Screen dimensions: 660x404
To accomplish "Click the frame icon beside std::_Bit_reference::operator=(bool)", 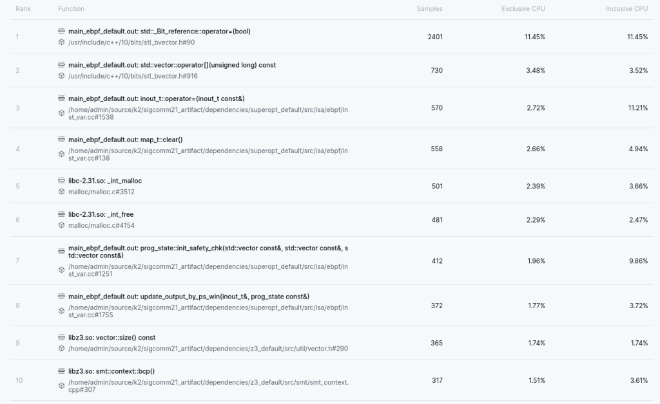I will [x=62, y=32].
